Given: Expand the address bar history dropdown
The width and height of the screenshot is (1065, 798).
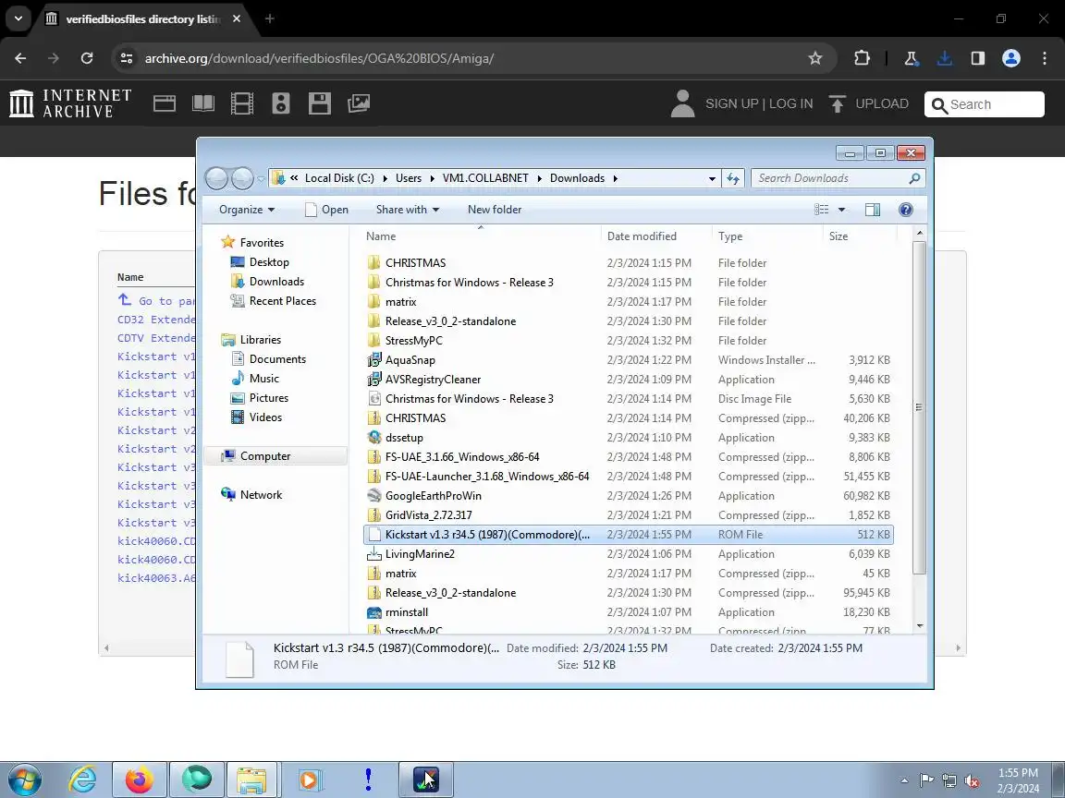Looking at the screenshot, I should [x=712, y=178].
